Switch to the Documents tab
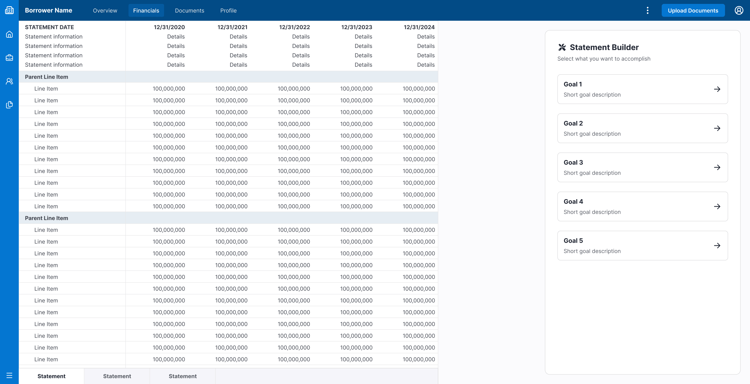This screenshot has height=384, width=750. (190, 10)
